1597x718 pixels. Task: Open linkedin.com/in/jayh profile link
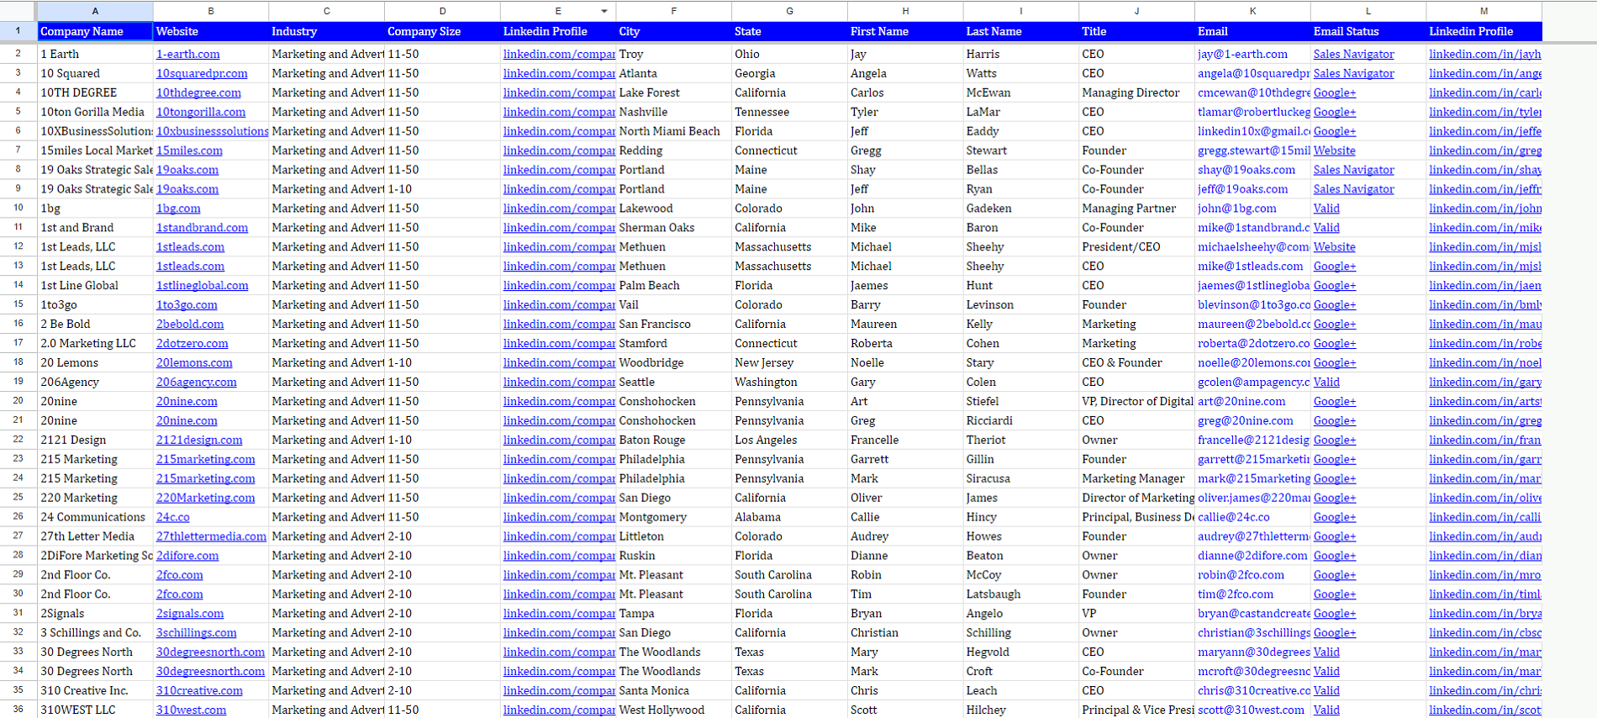pos(1485,54)
